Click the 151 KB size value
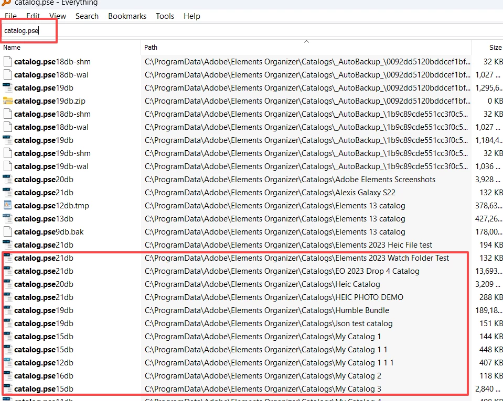The height and width of the screenshot is (401, 503). click(x=491, y=324)
